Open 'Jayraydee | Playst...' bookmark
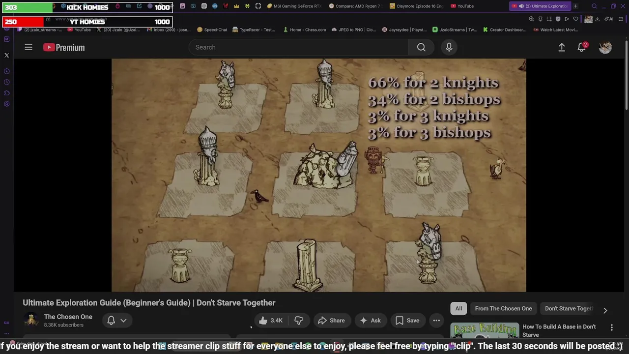This screenshot has height=354, width=629. [x=404, y=29]
